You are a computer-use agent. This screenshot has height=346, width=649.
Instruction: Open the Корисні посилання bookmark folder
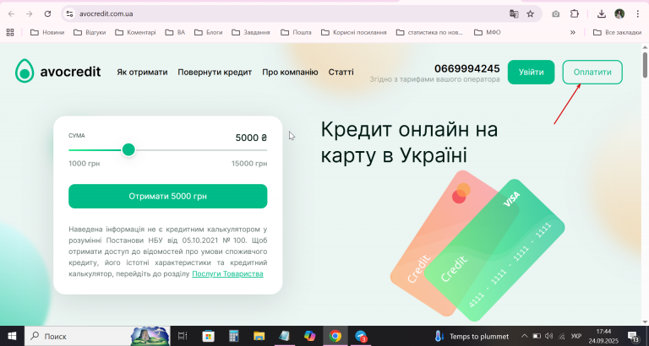(353, 32)
